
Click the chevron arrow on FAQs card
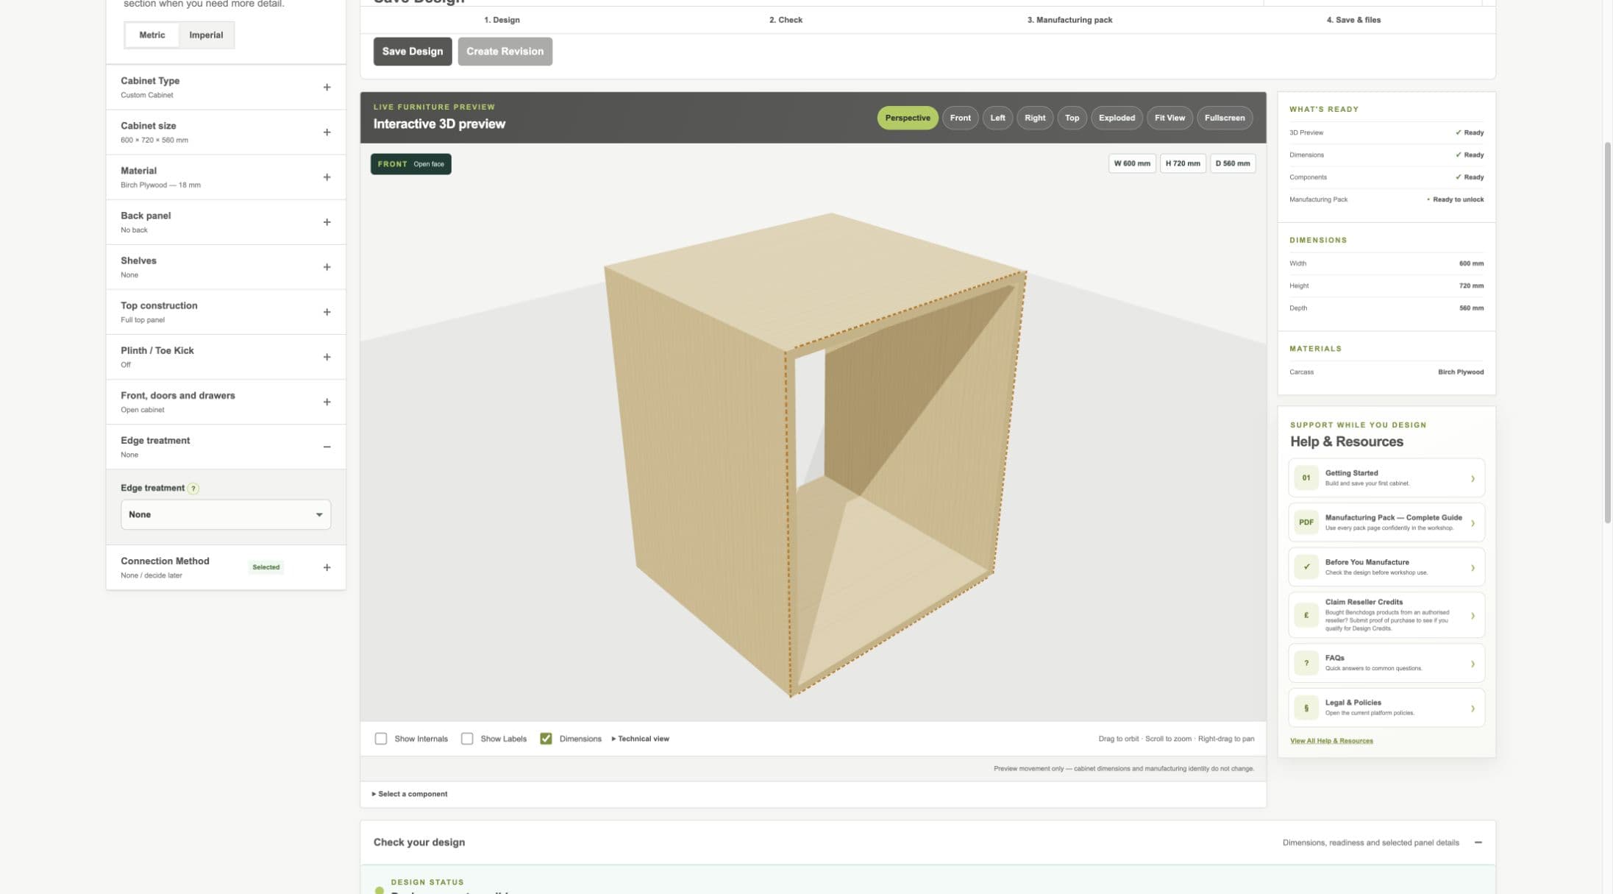tap(1473, 664)
